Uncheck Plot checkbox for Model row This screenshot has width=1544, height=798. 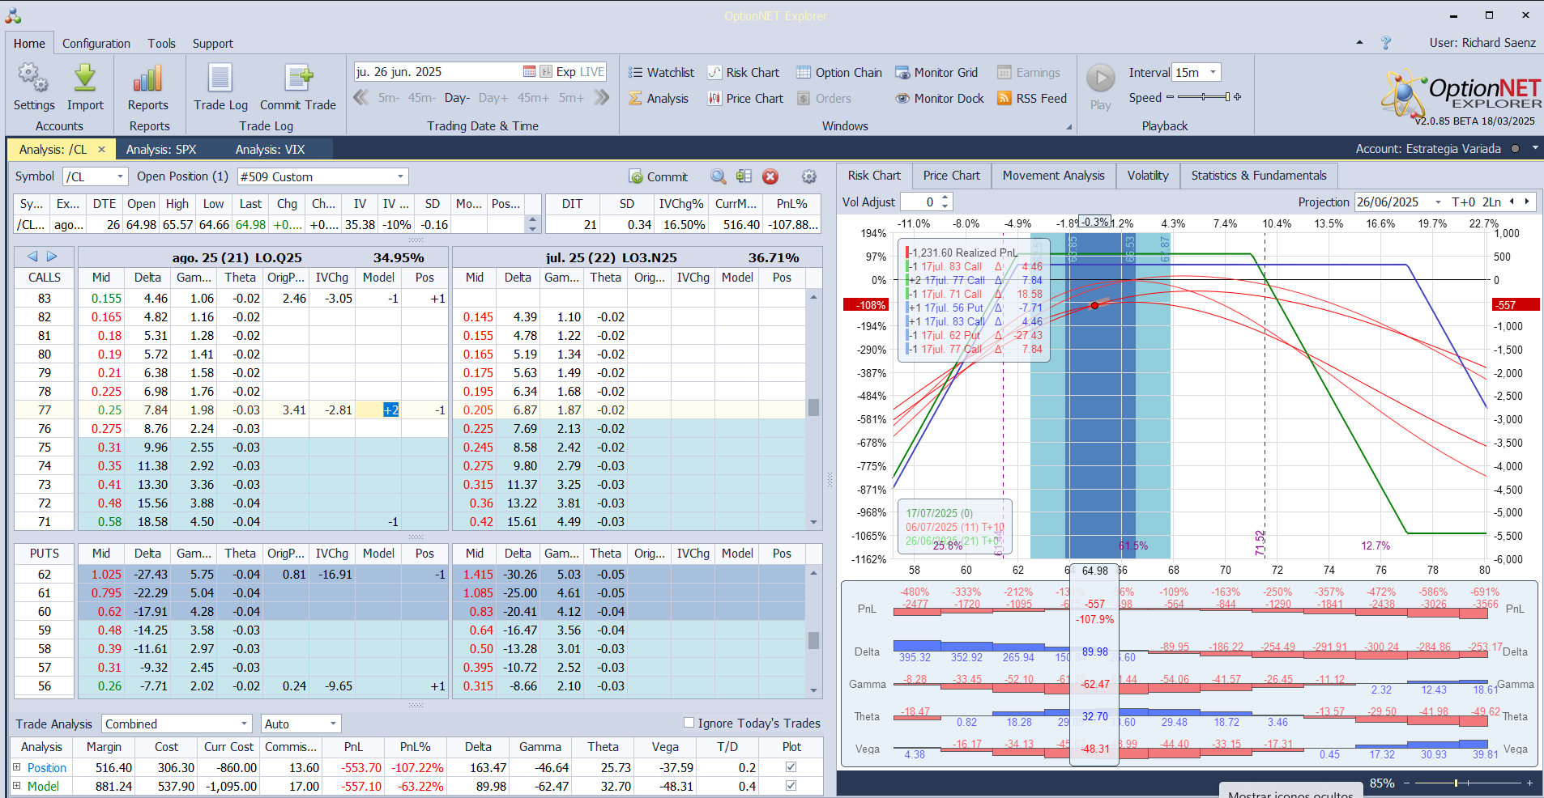(791, 786)
